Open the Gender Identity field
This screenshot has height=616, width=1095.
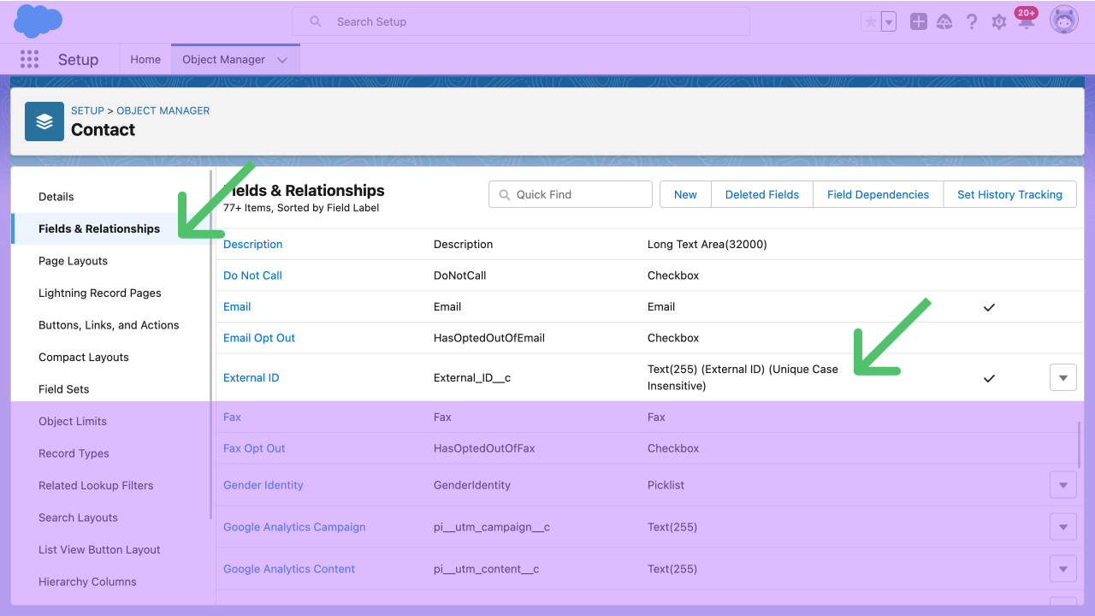[x=263, y=485]
